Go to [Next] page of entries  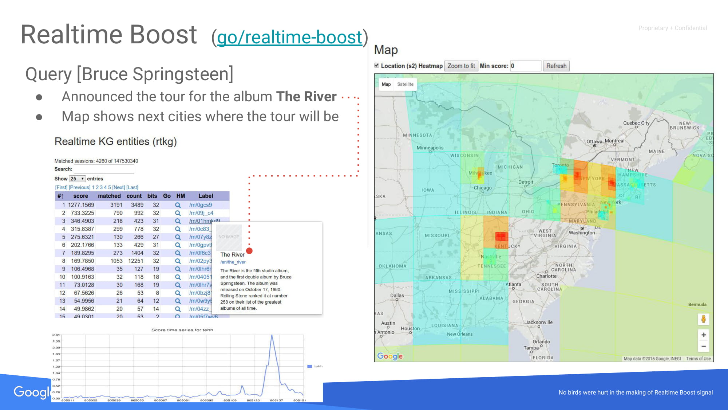(x=118, y=187)
